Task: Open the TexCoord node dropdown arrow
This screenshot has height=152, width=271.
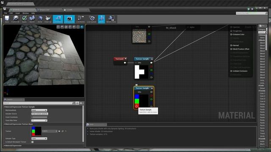Action: [x=125, y=59]
